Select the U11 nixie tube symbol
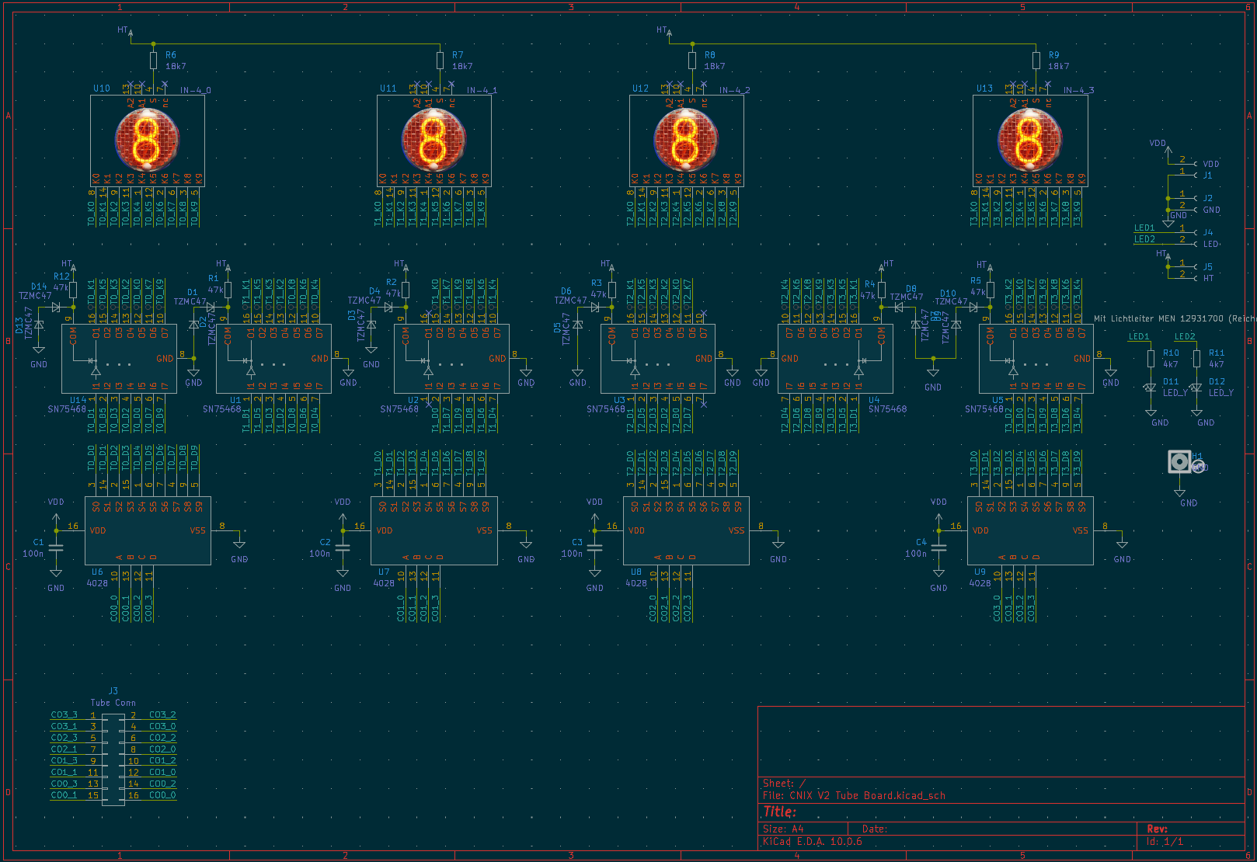 (x=434, y=140)
